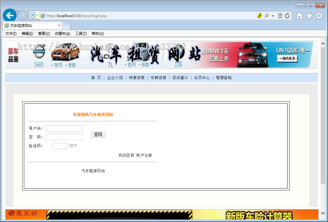The image size is (328, 222).
Task: Click the vertical page scrollbar
Action: (322, 109)
